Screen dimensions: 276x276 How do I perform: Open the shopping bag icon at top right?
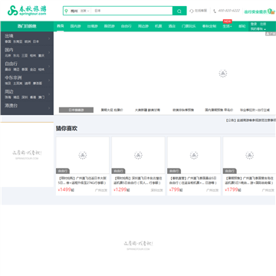(x=273, y=11)
